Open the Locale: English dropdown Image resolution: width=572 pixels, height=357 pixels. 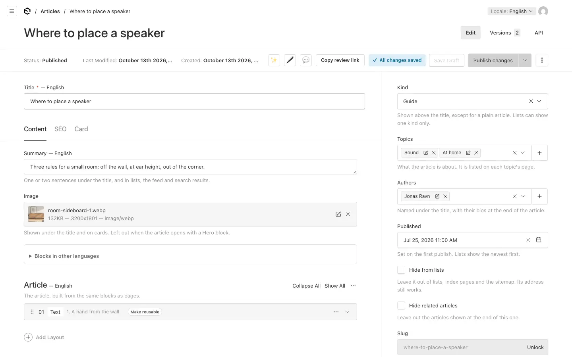pyautogui.click(x=512, y=11)
